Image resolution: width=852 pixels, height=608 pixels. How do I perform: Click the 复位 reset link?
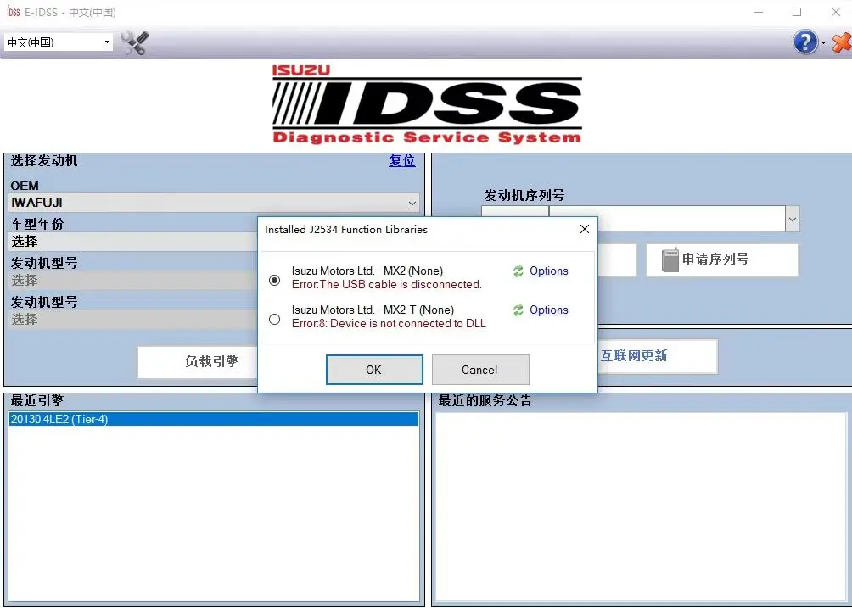[x=401, y=160]
